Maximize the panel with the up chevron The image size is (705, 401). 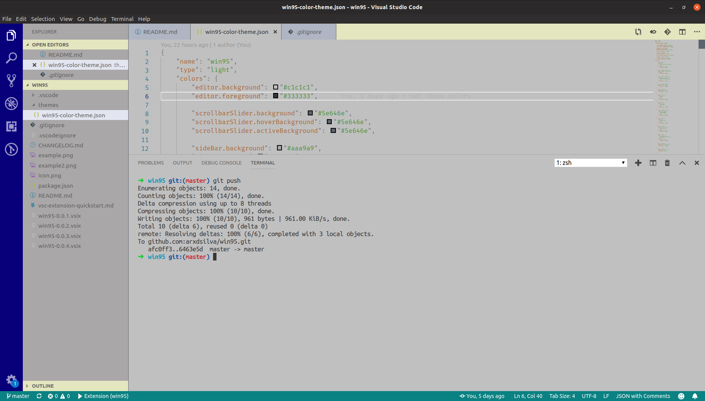click(682, 163)
